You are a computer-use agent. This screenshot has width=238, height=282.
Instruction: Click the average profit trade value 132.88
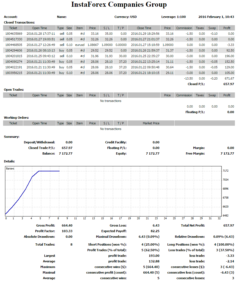pyautogui.click(x=154, y=261)
